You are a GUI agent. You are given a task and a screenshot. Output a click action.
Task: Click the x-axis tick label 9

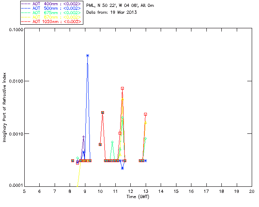[x=85, y=191]
